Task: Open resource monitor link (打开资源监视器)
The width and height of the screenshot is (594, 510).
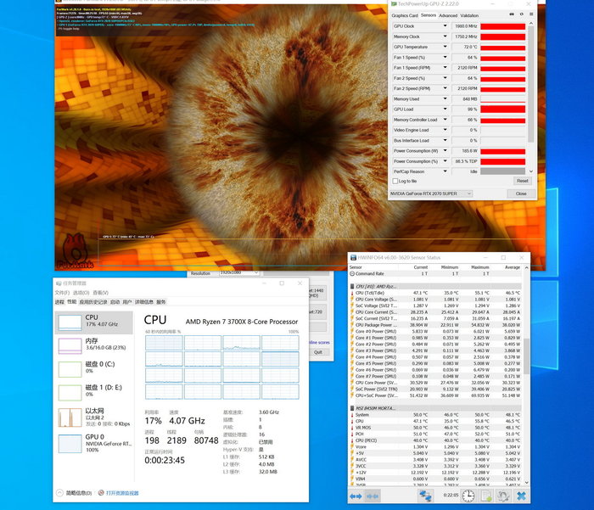Action: point(122,493)
